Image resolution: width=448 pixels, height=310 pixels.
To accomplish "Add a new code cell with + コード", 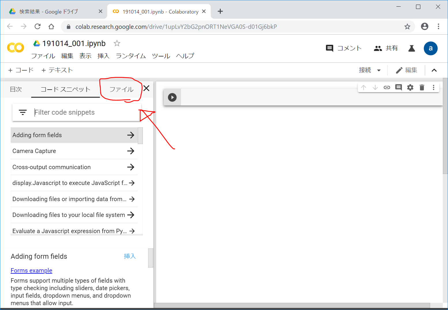I will tap(21, 70).
